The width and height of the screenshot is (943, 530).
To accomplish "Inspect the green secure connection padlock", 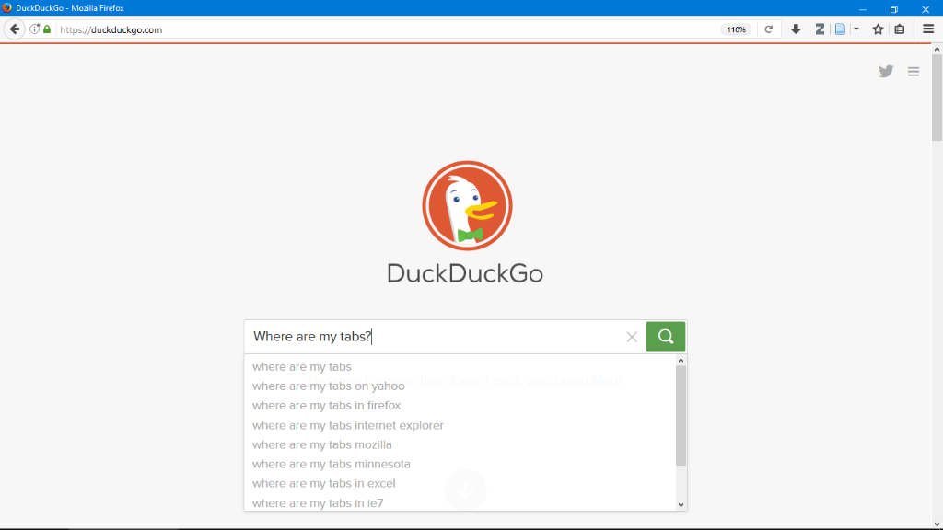I will coord(47,29).
